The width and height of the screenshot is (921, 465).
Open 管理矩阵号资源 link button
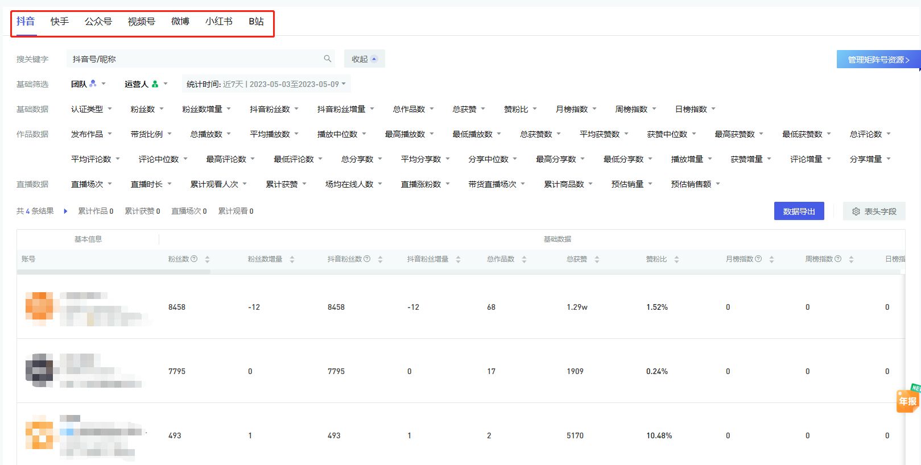click(x=878, y=59)
